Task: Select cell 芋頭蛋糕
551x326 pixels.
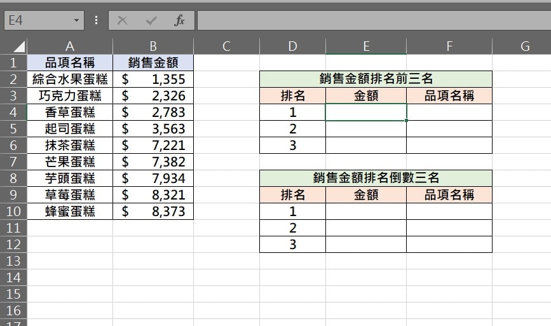Action: (x=70, y=179)
